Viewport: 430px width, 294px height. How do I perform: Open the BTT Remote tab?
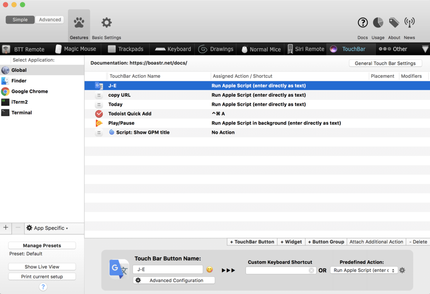click(x=24, y=50)
